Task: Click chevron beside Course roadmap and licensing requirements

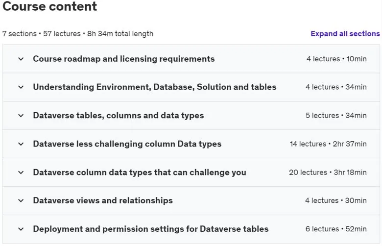Action: click(x=21, y=59)
